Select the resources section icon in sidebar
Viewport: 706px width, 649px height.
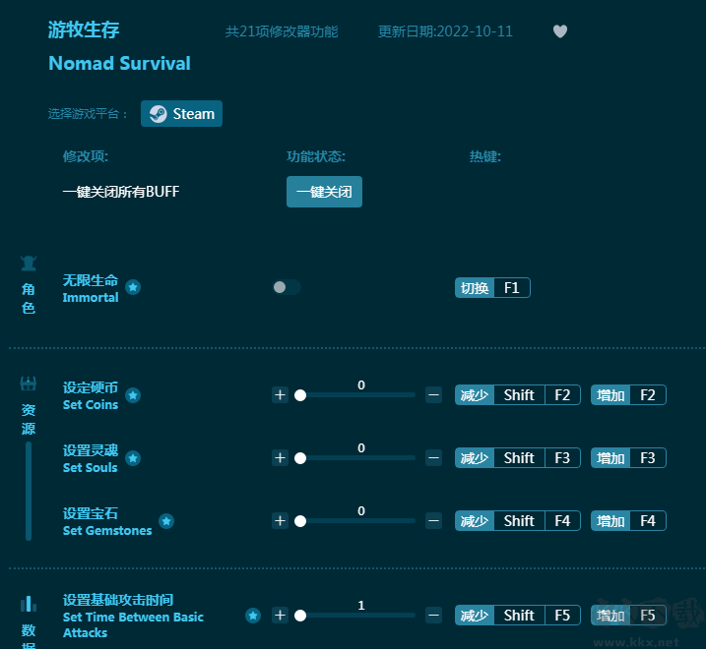pyautogui.click(x=29, y=383)
